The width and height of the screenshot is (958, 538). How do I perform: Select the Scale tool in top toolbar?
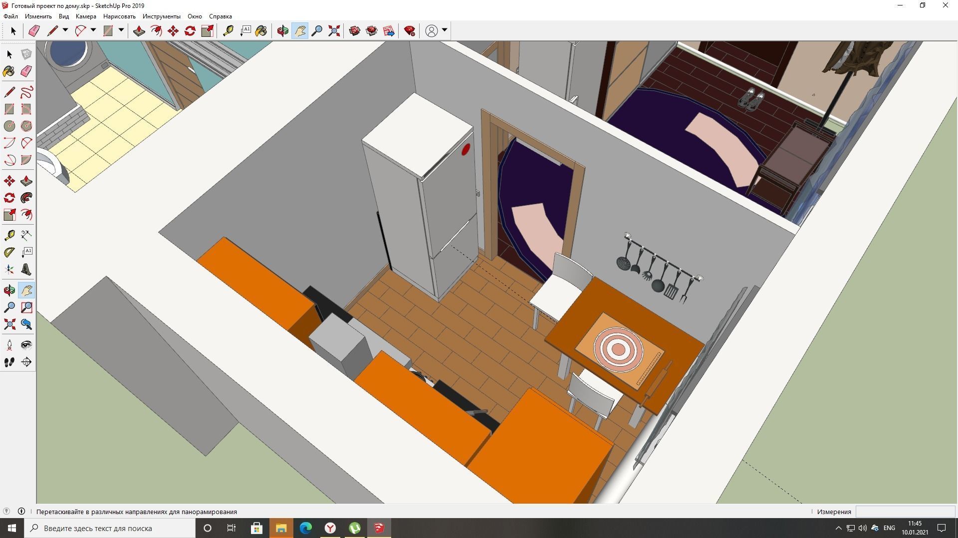tap(207, 31)
